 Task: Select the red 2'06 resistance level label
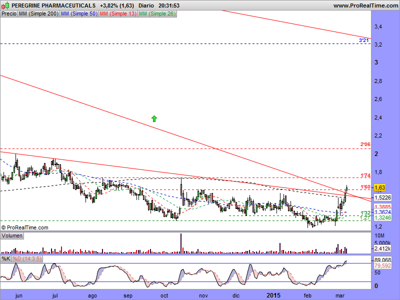click(x=365, y=144)
